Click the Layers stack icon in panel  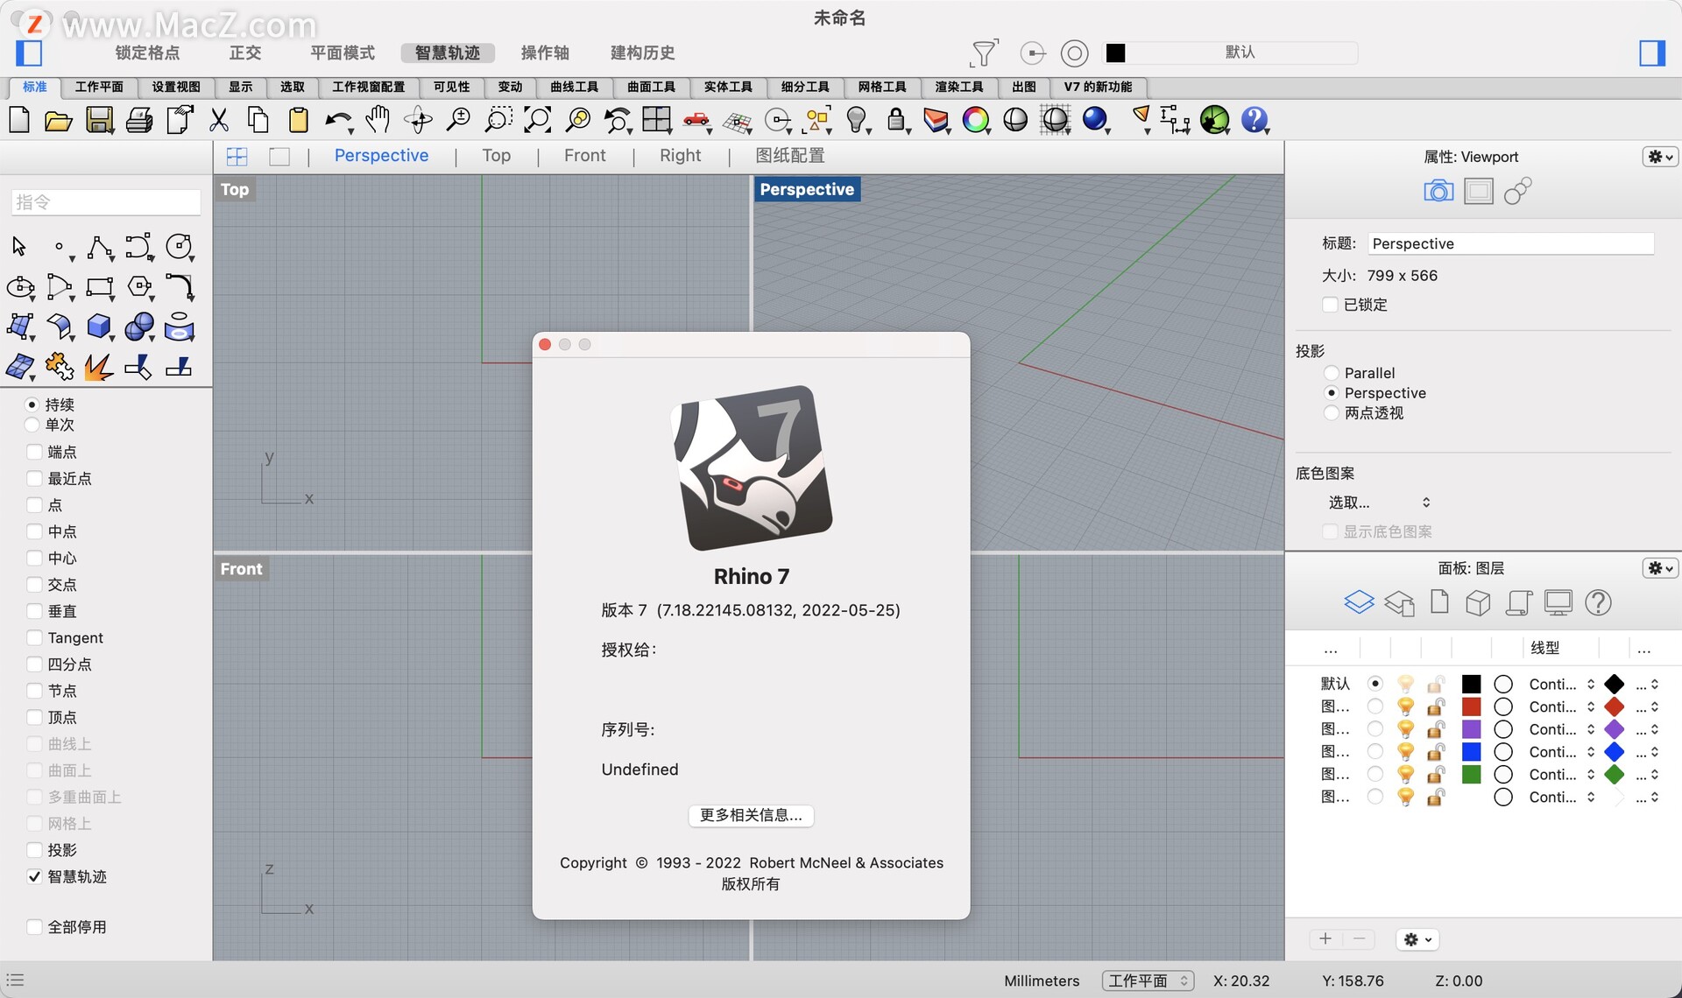1359,602
